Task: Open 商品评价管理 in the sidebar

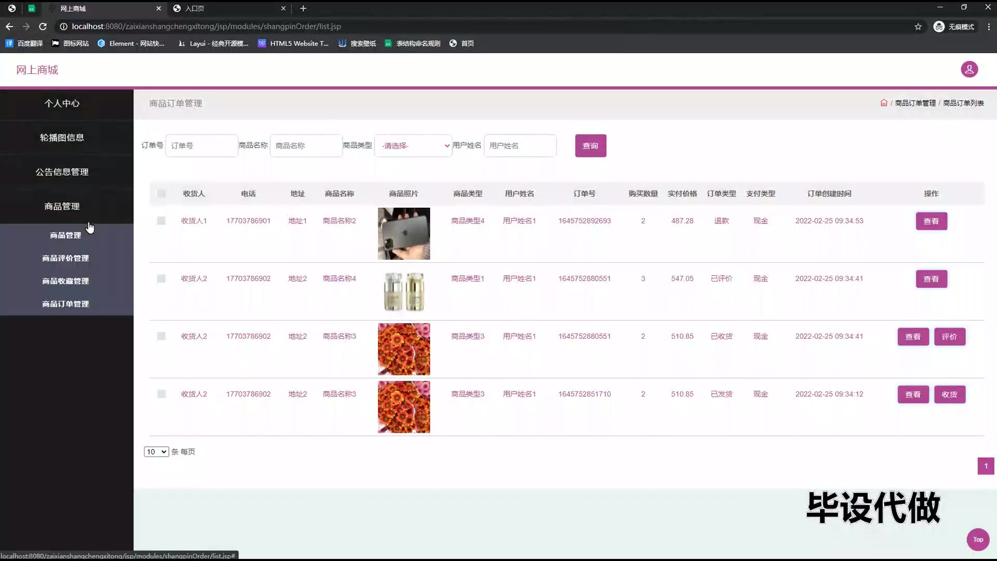Action: (65, 258)
